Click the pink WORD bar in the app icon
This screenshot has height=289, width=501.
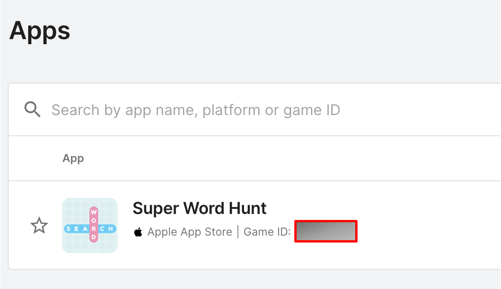[x=94, y=225]
